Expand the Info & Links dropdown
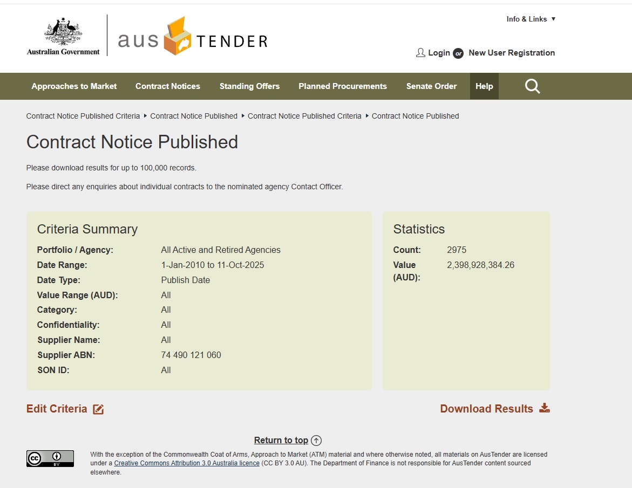 531,19
